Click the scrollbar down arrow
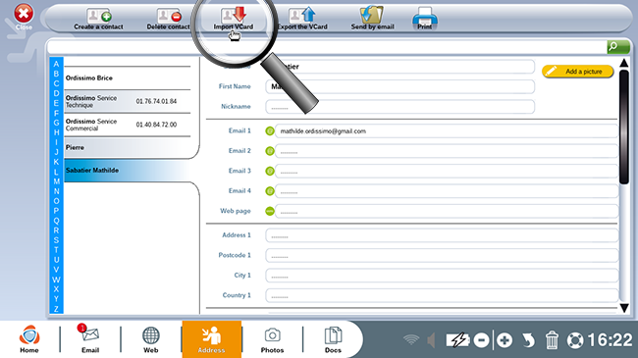The image size is (638, 358). tap(624, 308)
